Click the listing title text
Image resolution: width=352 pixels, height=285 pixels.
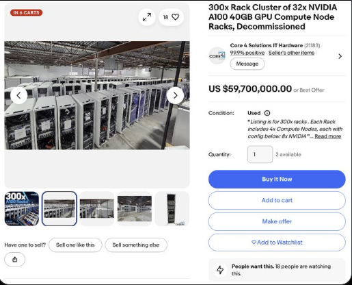[273, 17]
